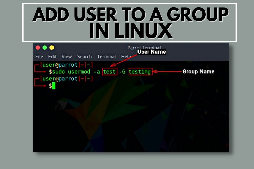Open the Help menu
Viewport: 254px width, 169px height.
(x=126, y=57)
